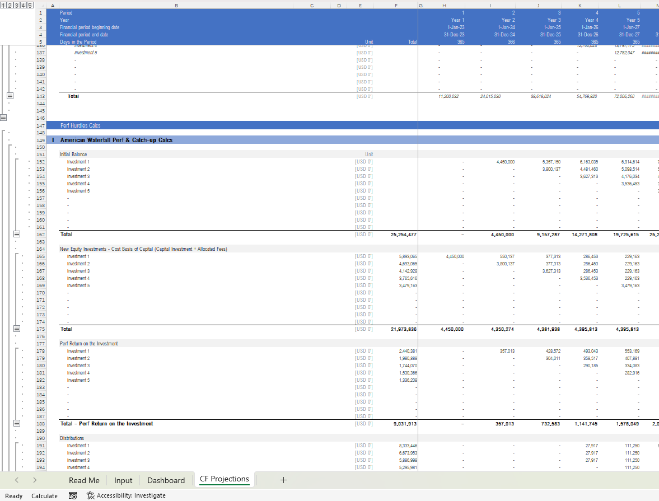This screenshot has height=501, width=659.
Task: Collapse Perf Return group at row 188
Action: click(16, 424)
